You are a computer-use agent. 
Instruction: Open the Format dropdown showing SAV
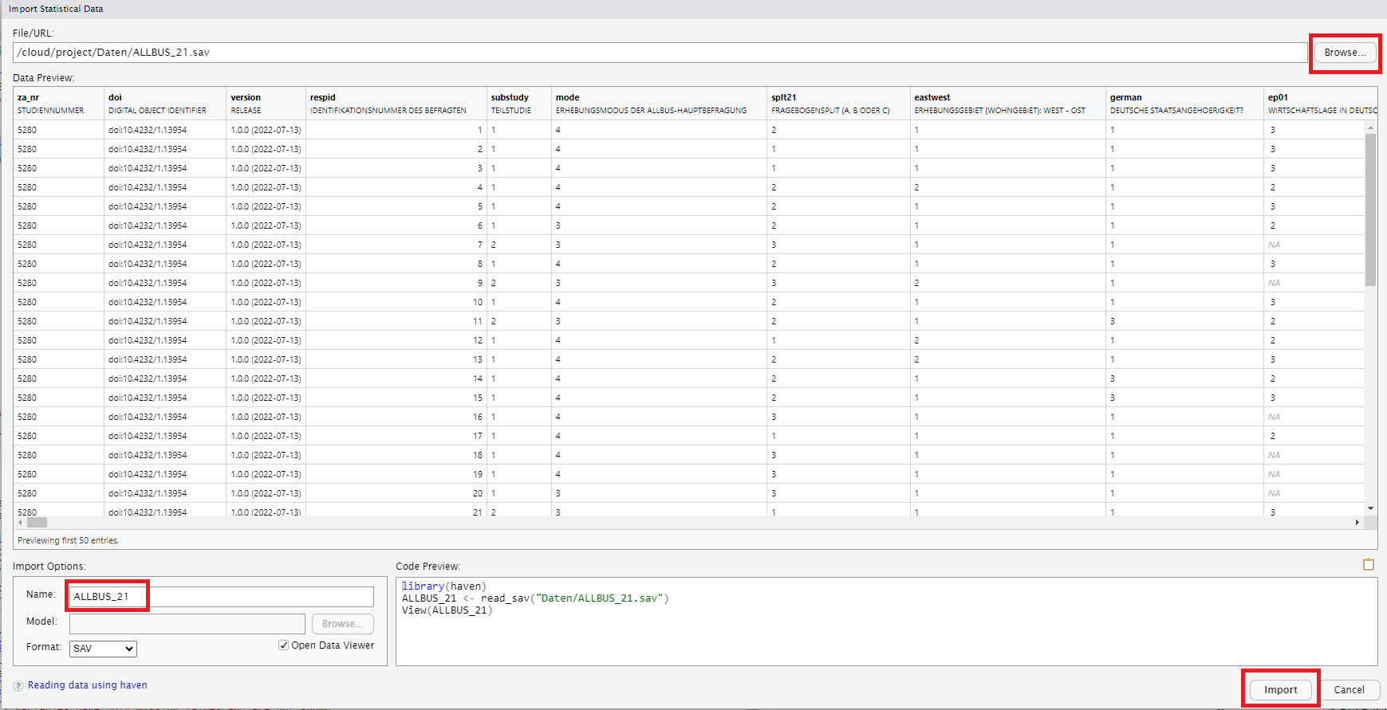point(103,649)
